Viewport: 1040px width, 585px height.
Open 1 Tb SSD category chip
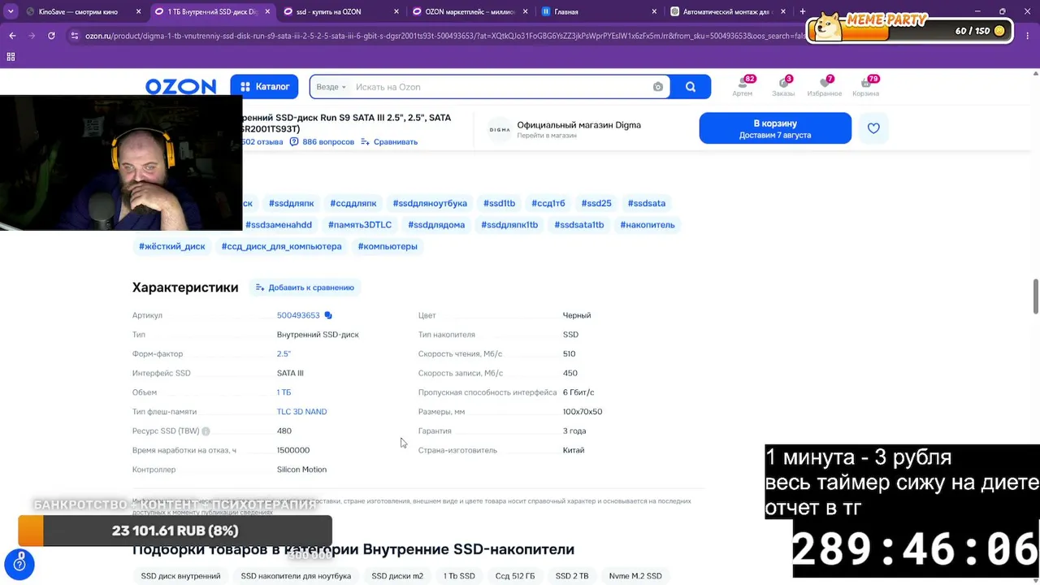[459, 576]
